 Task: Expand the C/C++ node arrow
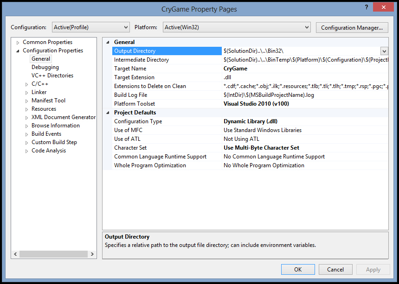point(27,84)
